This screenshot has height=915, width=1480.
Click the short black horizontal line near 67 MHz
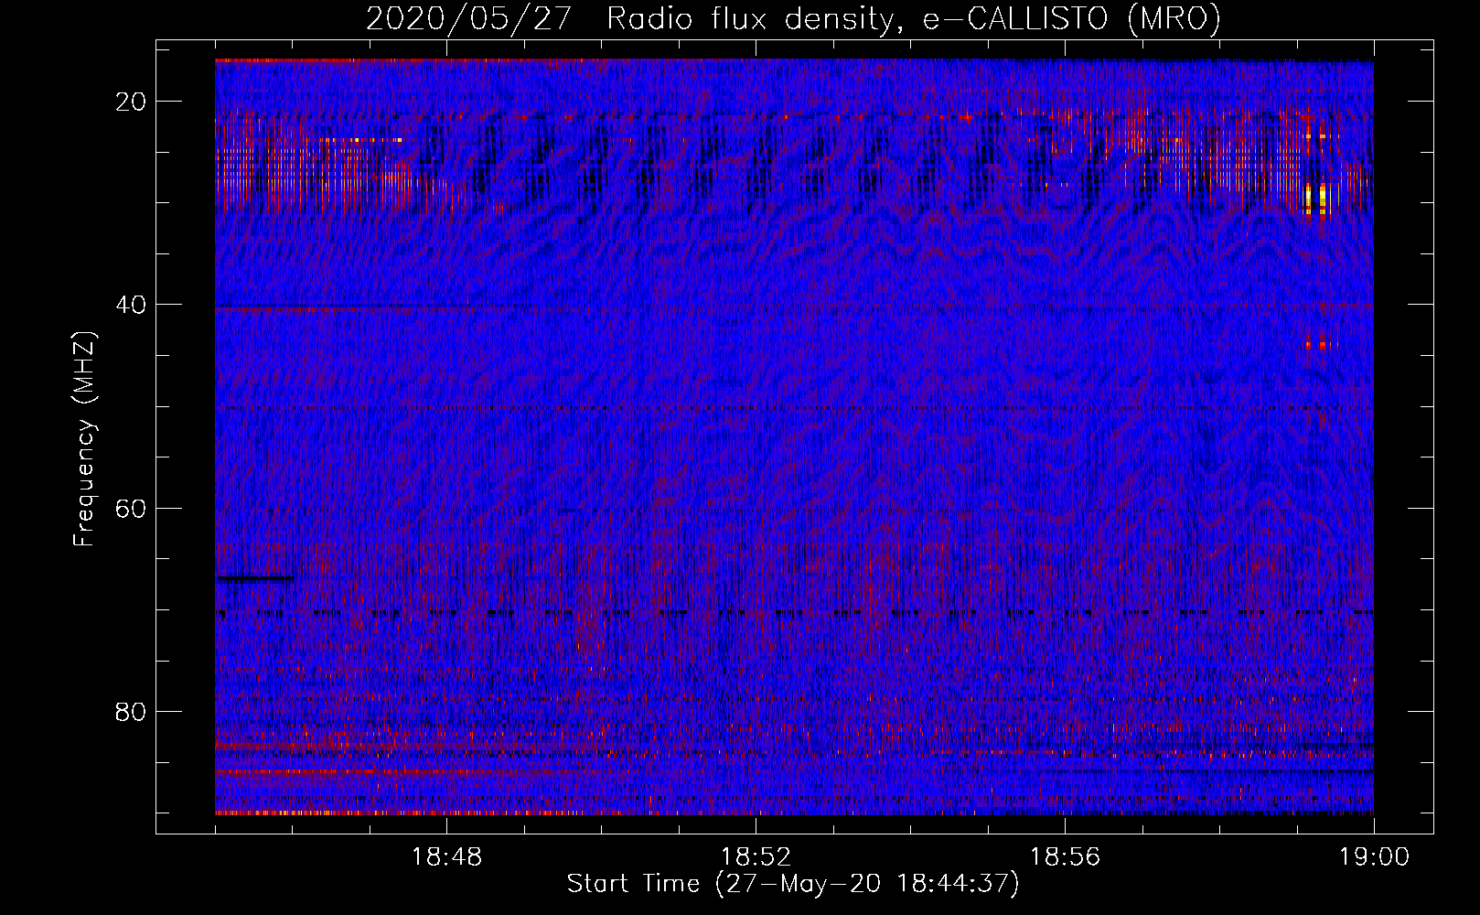pos(255,578)
